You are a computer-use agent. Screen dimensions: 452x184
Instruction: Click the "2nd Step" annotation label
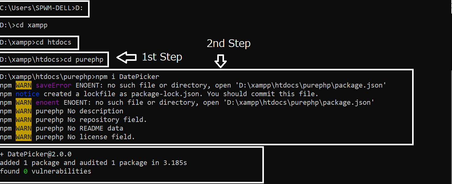[229, 43]
